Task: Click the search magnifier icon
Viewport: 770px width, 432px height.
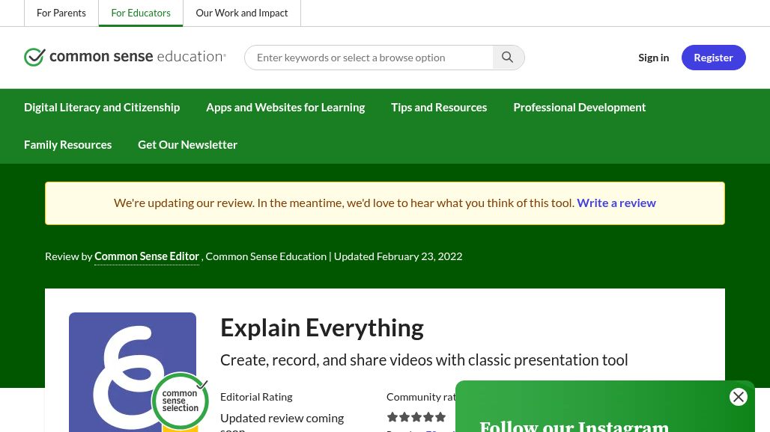Action: [508, 57]
